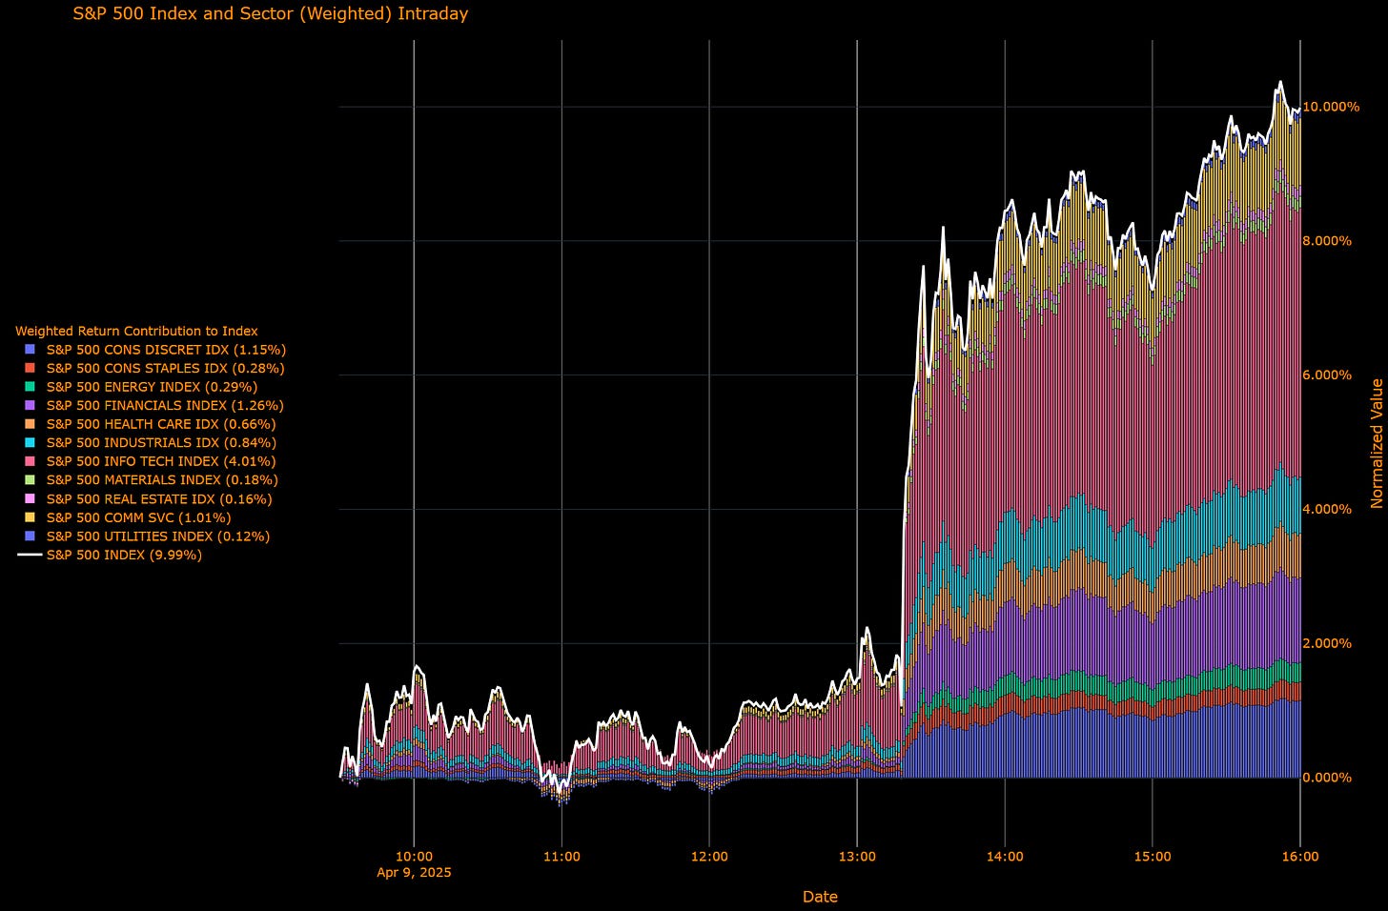The width and height of the screenshot is (1388, 911).
Task: Click the 6.000% y-axis tick label
Action: coord(1327,375)
